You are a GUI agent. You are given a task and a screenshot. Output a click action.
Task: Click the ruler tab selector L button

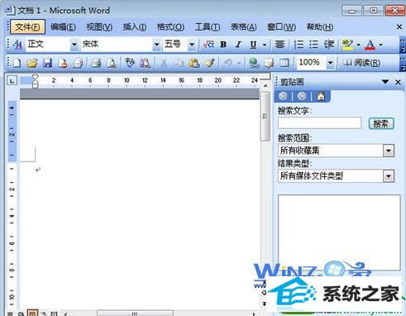tap(12, 80)
